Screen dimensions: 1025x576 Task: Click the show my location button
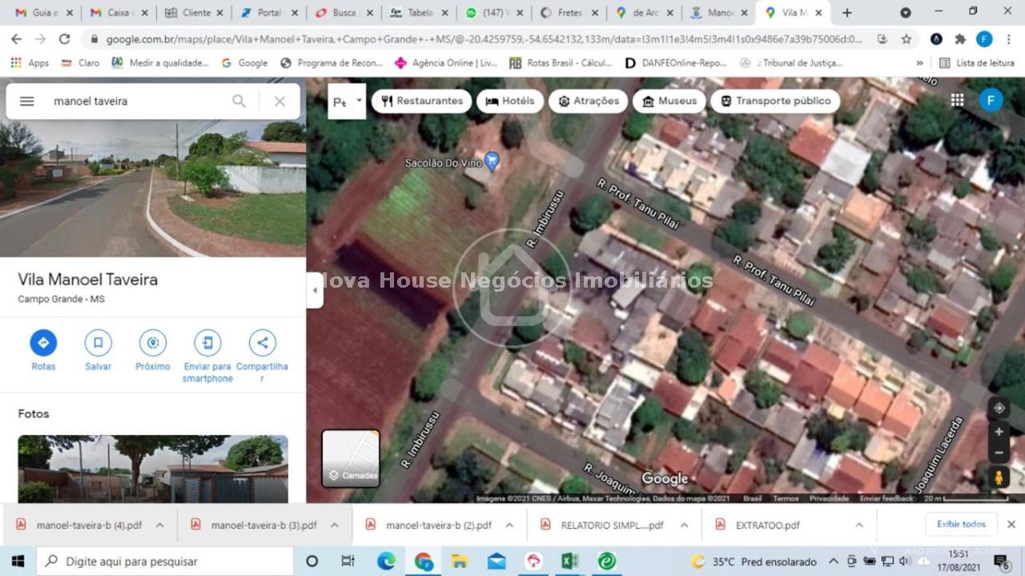999,408
